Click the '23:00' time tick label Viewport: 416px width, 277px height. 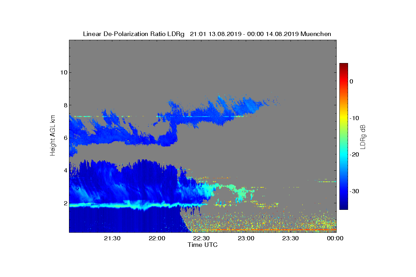[x=246, y=238]
